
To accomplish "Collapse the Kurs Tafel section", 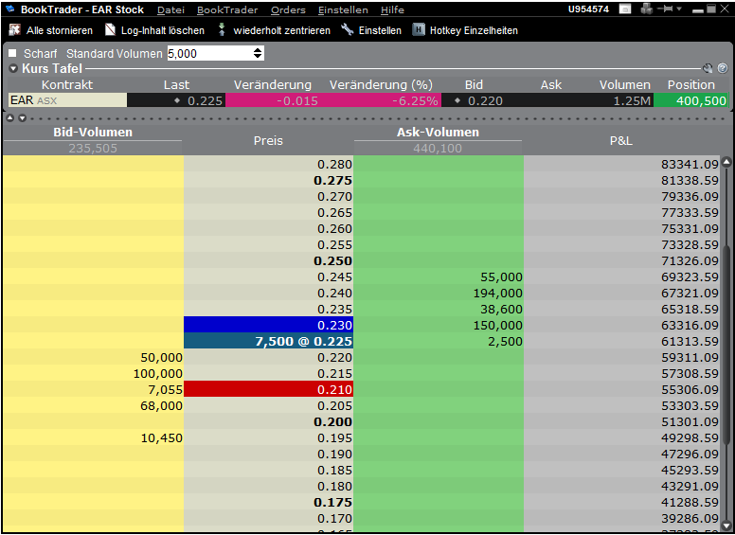I will (13, 68).
